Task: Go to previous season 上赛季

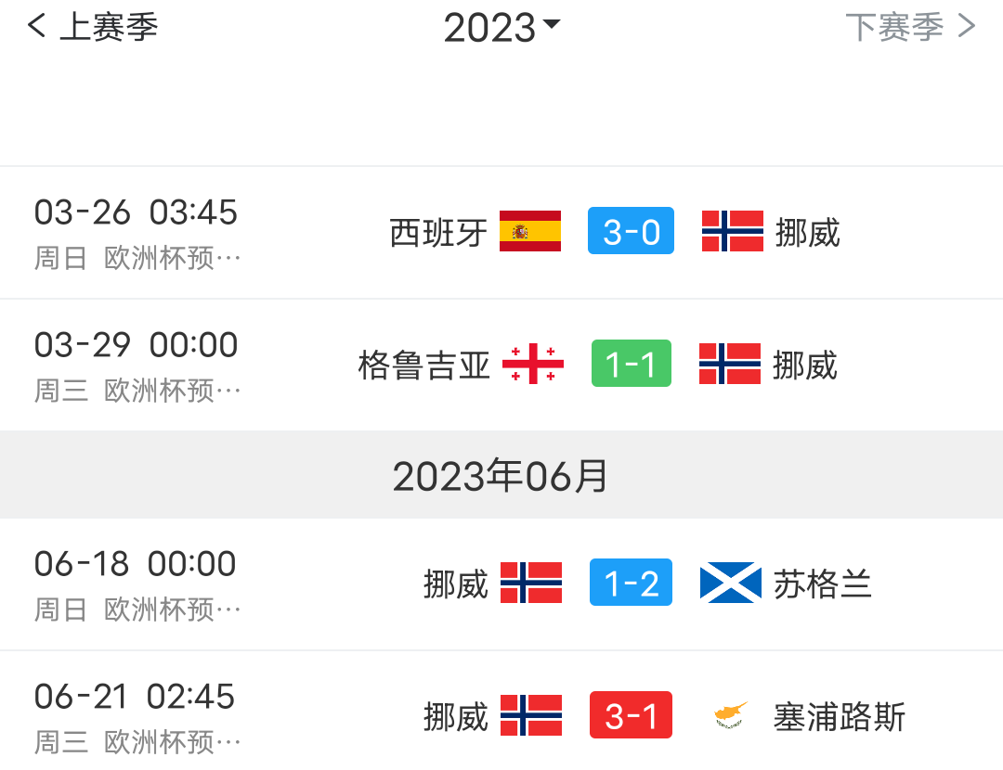Action: tap(93, 28)
